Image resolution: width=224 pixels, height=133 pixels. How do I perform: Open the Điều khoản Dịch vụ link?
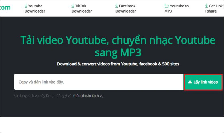(x=88, y=96)
